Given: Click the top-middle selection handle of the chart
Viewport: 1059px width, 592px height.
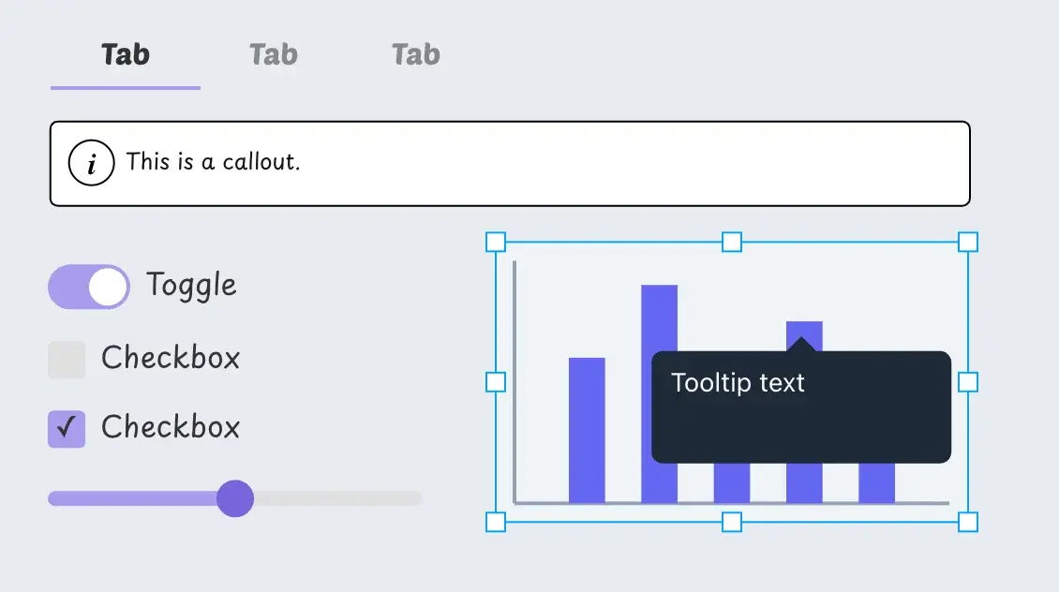Looking at the screenshot, I should pyautogui.click(x=730, y=242).
